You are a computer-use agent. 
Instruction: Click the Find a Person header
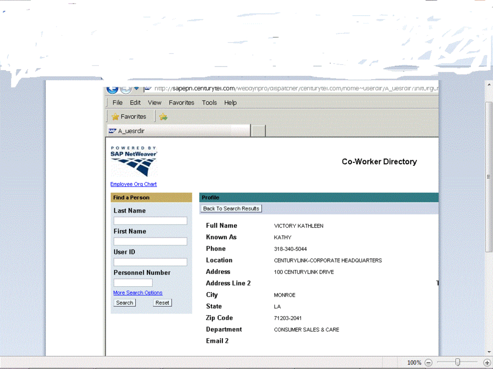(x=151, y=197)
